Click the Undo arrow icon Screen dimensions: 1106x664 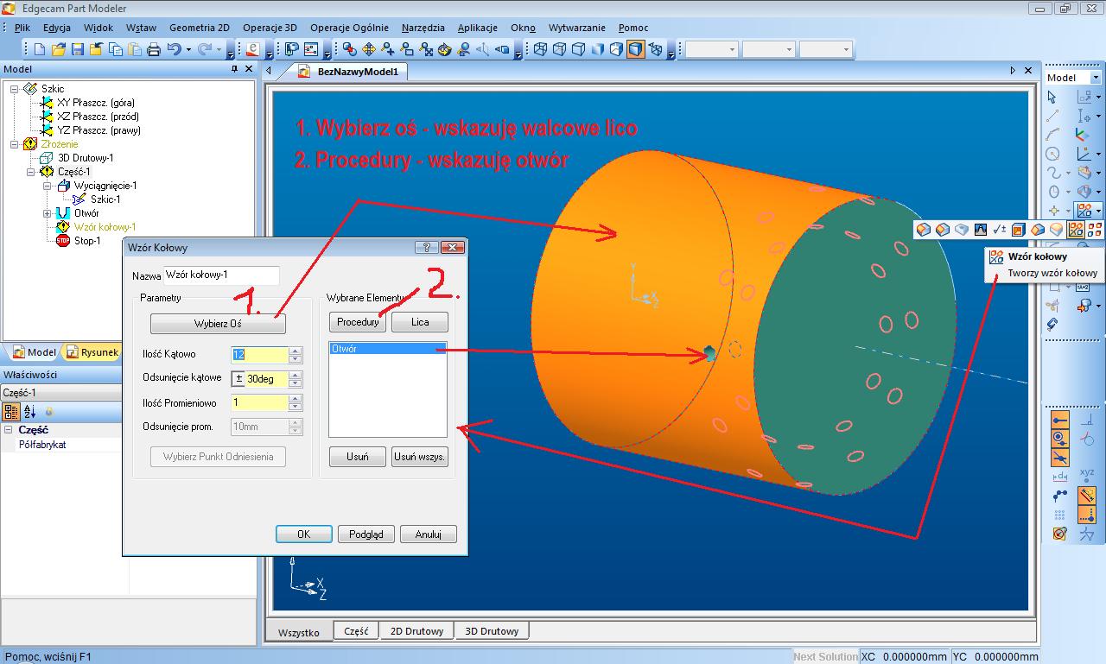[x=175, y=49]
